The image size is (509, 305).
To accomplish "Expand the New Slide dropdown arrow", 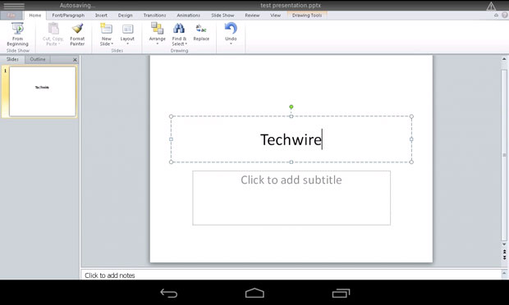I will [x=112, y=44].
